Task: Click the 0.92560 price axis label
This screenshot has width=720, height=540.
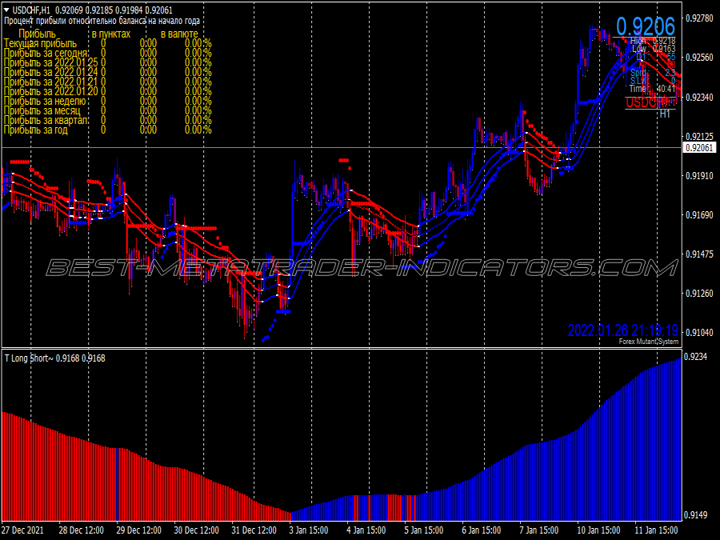Action: (x=699, y=58)
